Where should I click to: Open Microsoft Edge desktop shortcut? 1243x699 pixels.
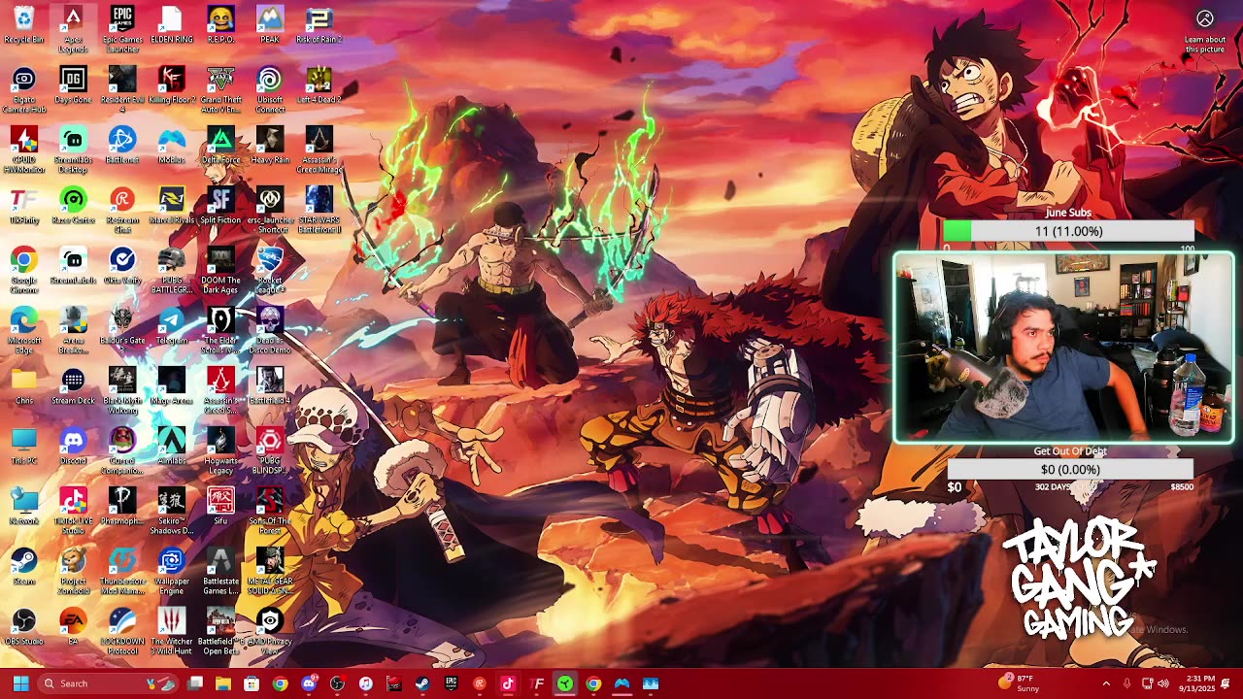pyautogui.click(x=24, y=330)
